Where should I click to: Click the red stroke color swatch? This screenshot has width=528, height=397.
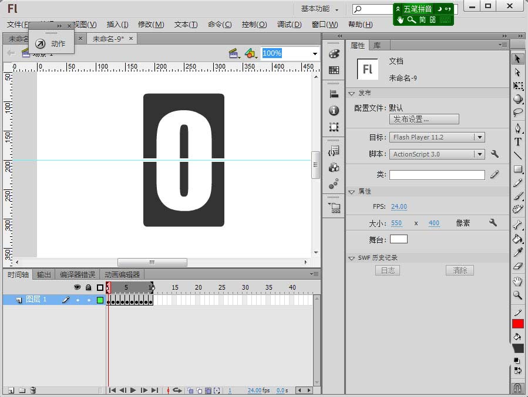(517, 324)
